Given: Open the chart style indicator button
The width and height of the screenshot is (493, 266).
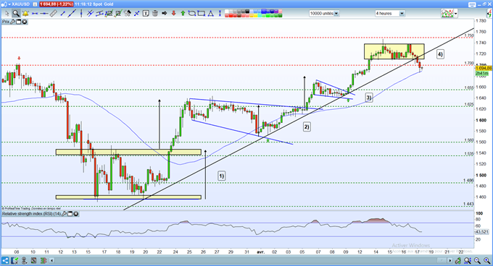Looking at the screenshot, I should coord(447,14).
